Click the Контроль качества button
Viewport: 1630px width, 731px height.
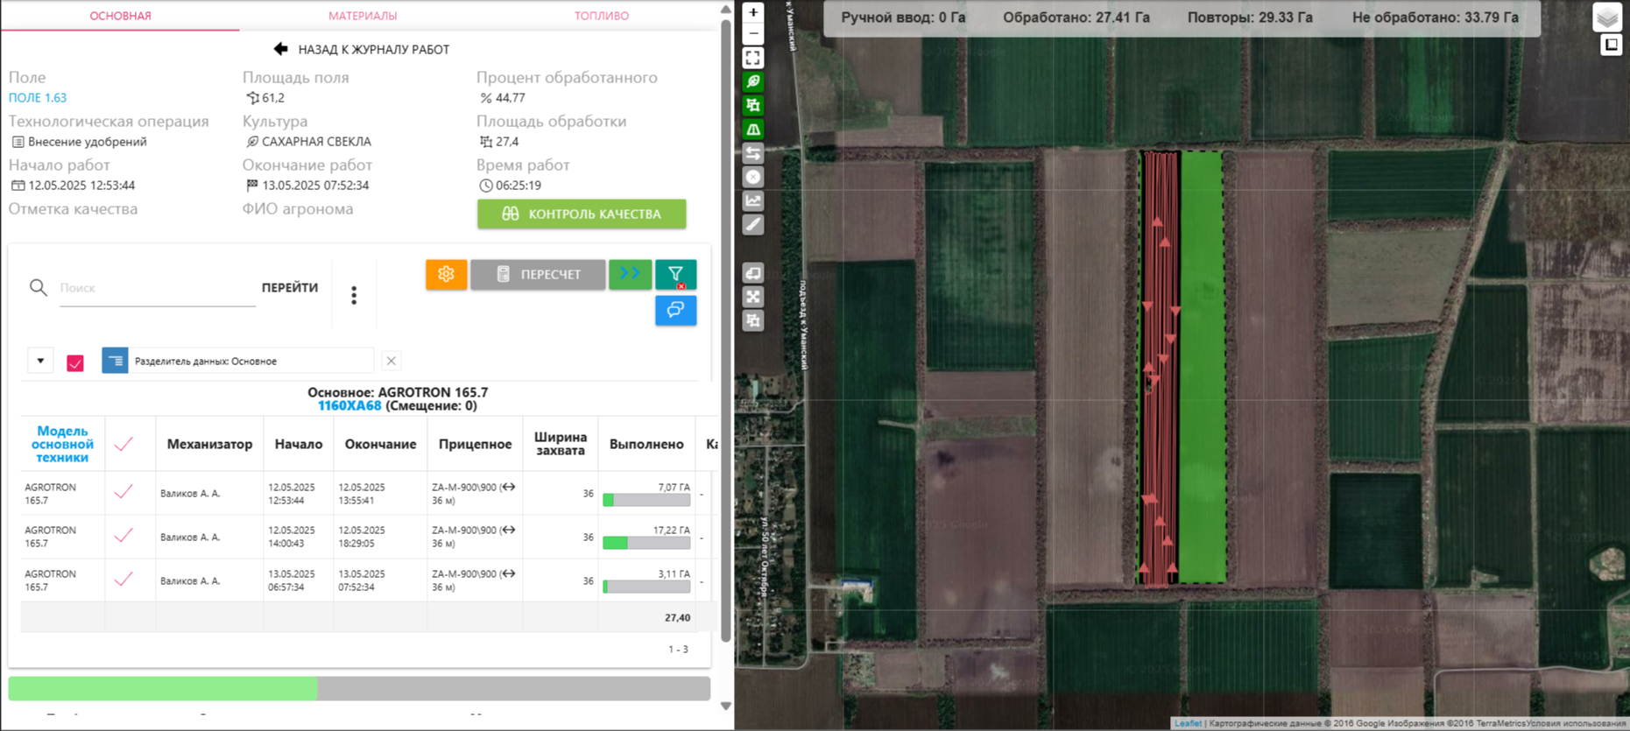pos(582,214)
